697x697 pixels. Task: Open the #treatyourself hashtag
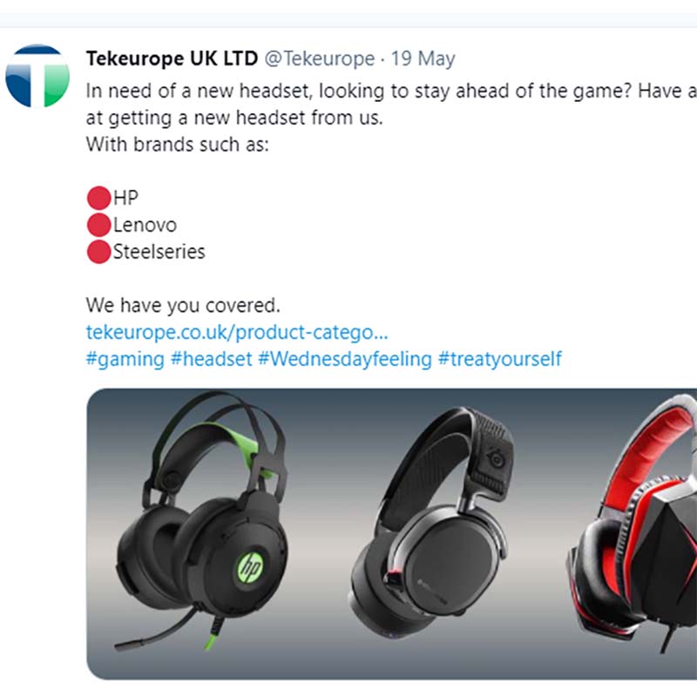click(x=500, y=360)
